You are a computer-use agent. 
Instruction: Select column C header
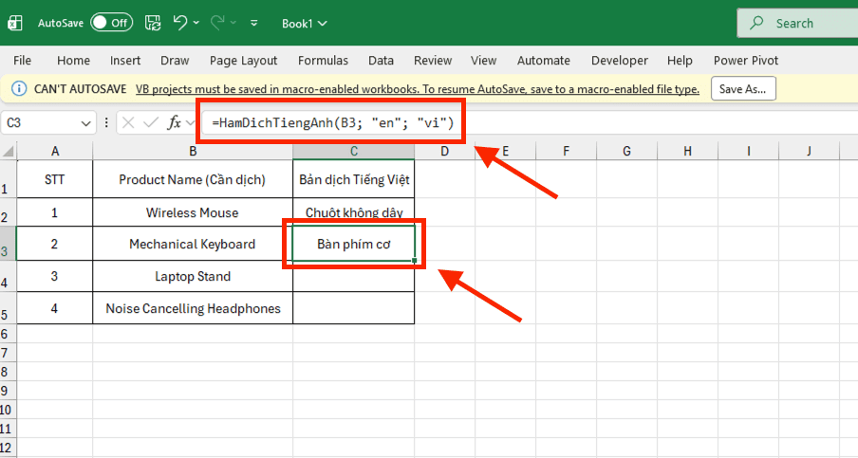pyautogui.click(x=353, y=151)
